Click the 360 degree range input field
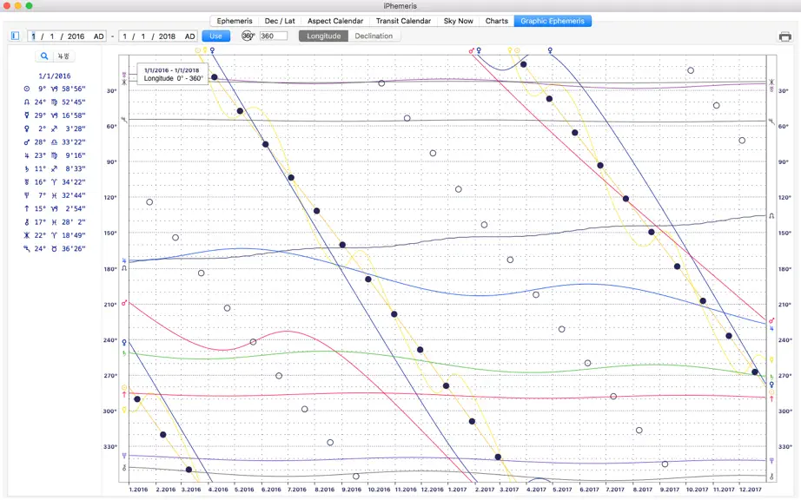The image size is (801, 500). (274, 36)
